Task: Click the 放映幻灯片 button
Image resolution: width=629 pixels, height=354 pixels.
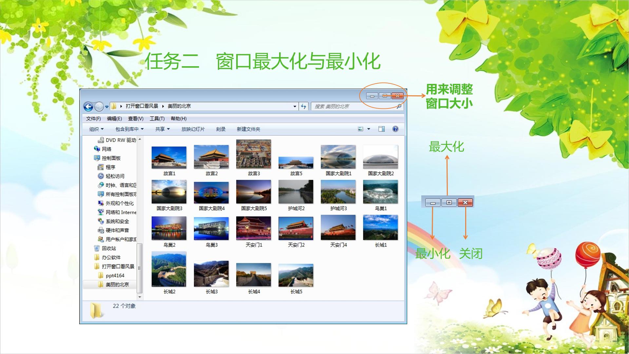Action: 193,129
